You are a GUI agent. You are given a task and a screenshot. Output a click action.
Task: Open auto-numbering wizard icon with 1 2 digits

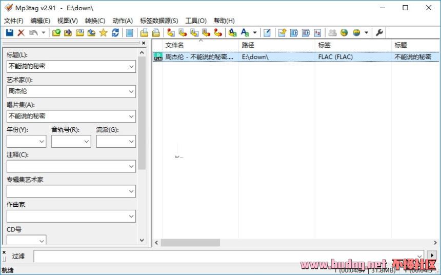[317, 33]
